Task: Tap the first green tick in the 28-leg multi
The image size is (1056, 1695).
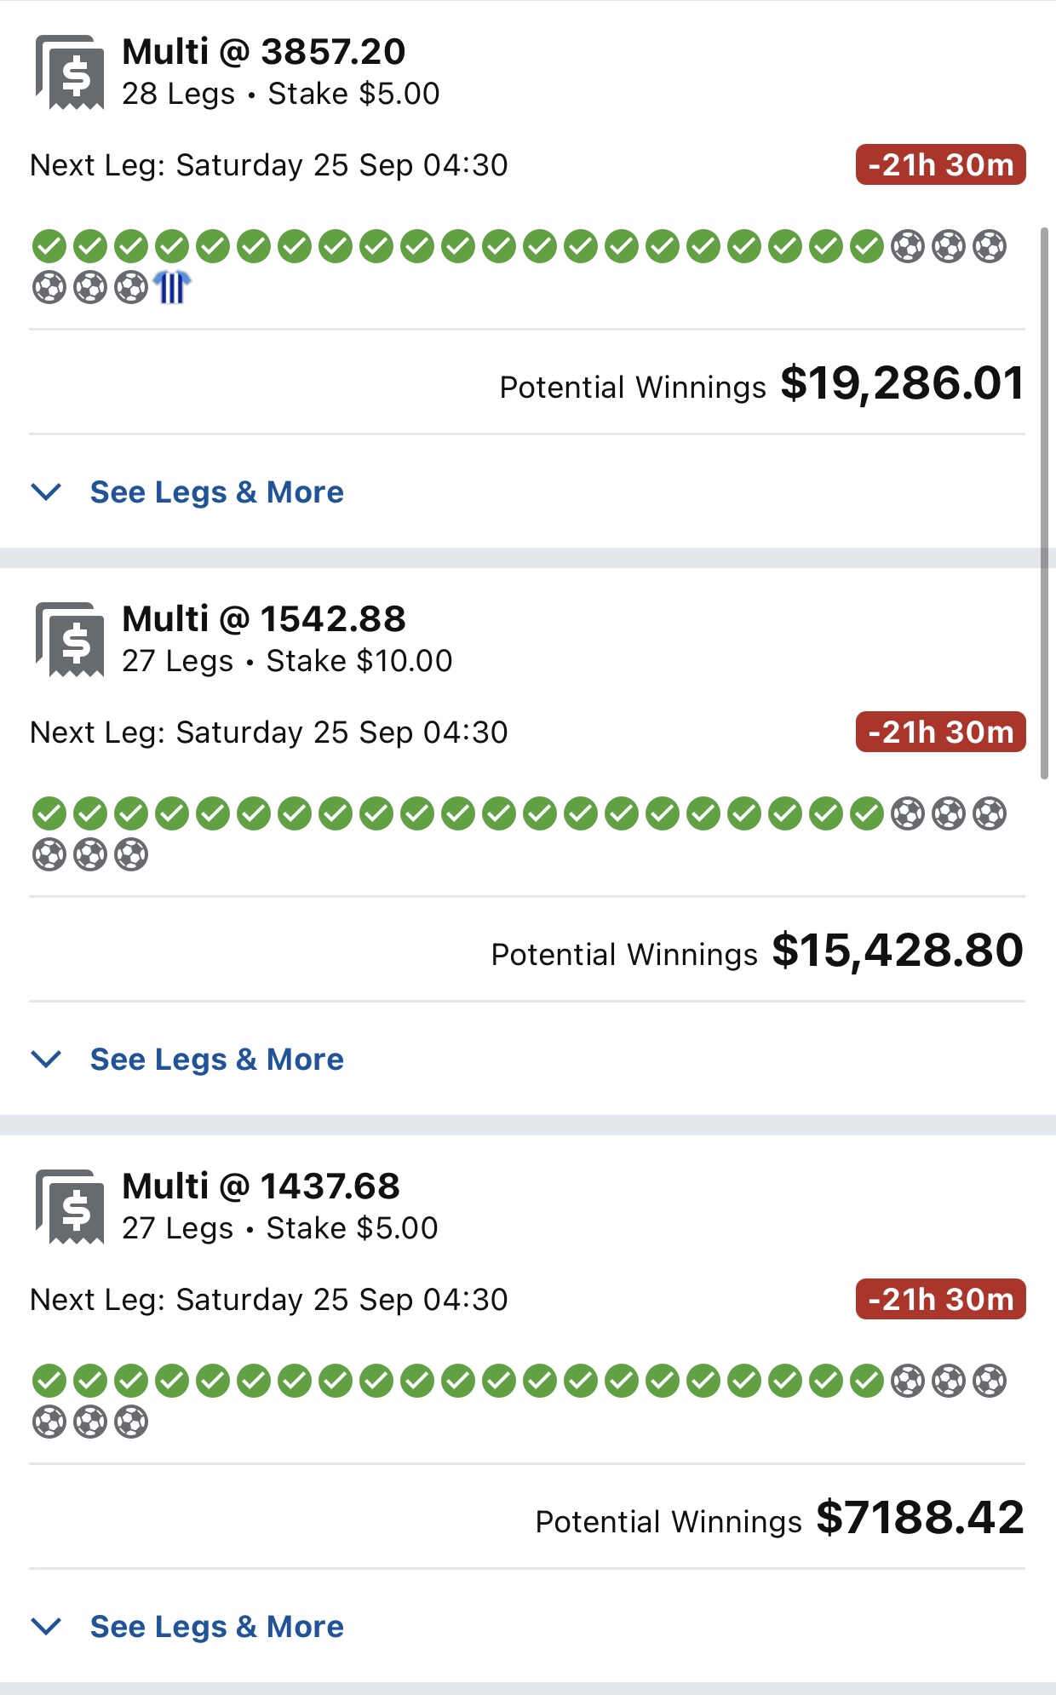Action: pyautogui.click(x=49, y=246)
